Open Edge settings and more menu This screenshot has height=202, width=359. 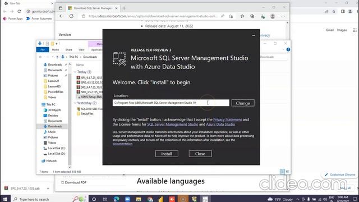click(283, 16)
